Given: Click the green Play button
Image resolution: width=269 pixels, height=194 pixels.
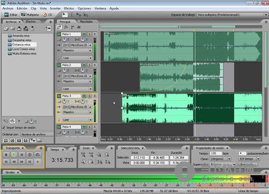Looking at the screenshot, I should click(14, 155).
